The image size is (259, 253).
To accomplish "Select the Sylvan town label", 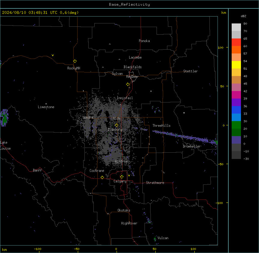I will (x=117, y=74).
